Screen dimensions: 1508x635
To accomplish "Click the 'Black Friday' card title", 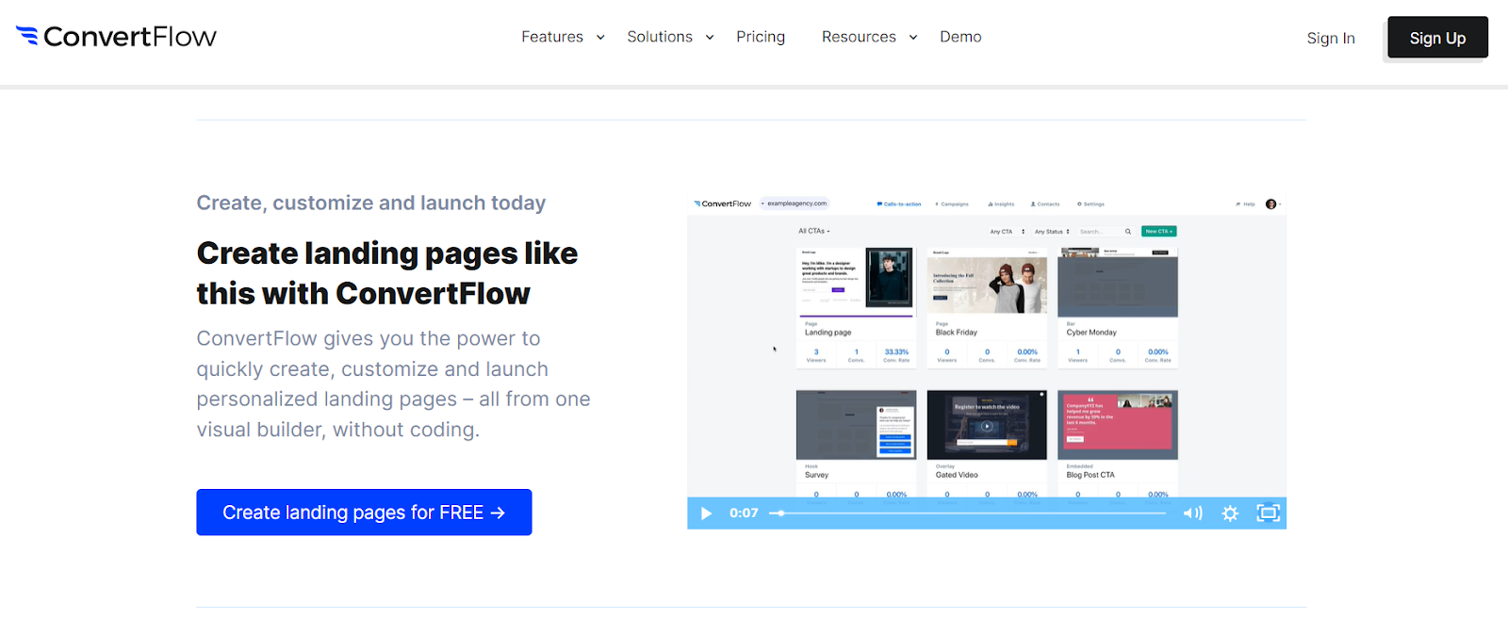I will (x=956, y=333).
